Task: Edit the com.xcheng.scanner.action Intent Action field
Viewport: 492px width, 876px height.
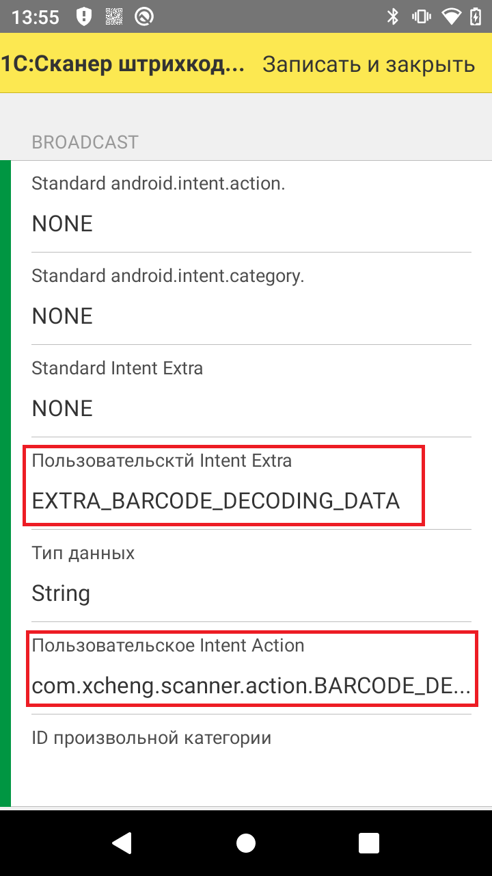Action: pyautogui.click(x=251, y=686)
